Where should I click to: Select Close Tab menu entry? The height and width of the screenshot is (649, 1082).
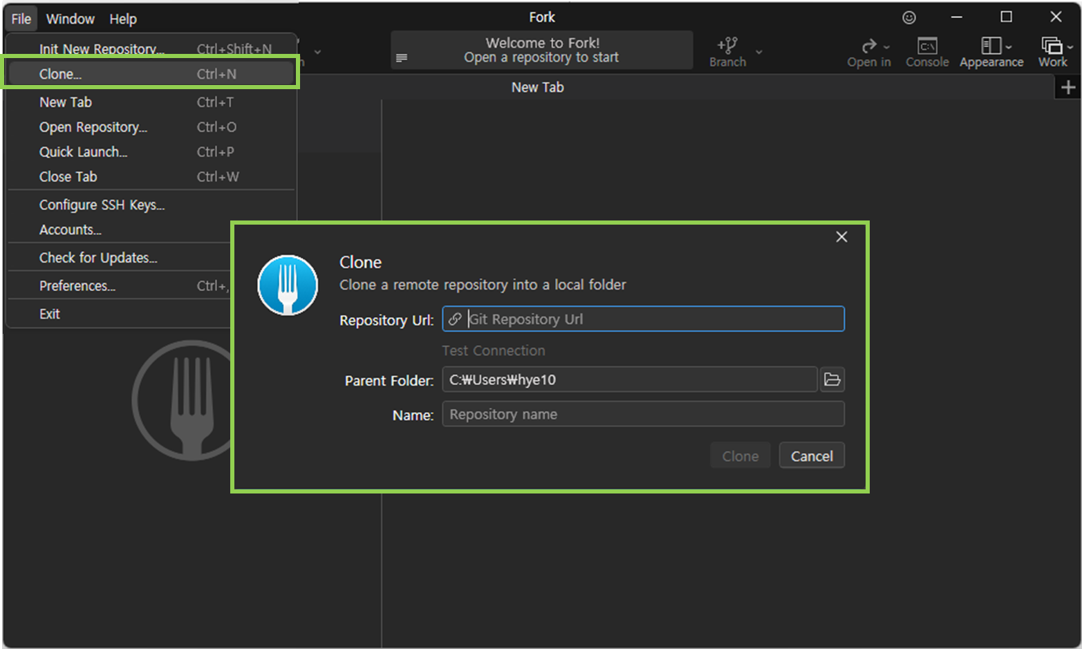pyautogui.click(x=151, y=177)
